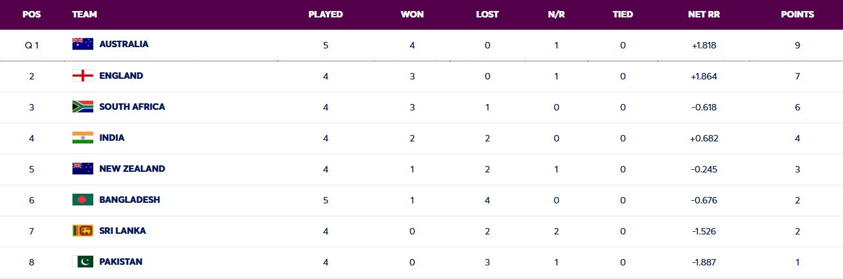
Task: Click the WON column header
Action: [412, 14]
